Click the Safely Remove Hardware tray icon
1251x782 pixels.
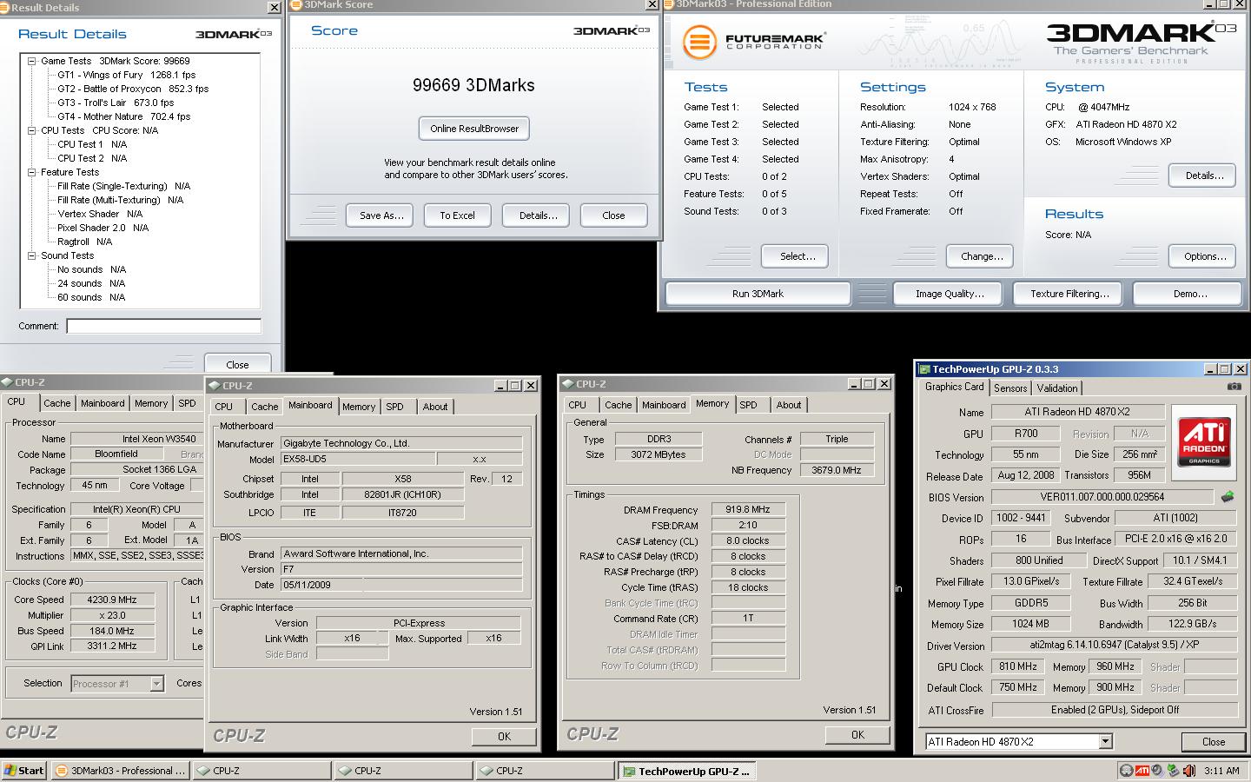tap(1173, 770)
